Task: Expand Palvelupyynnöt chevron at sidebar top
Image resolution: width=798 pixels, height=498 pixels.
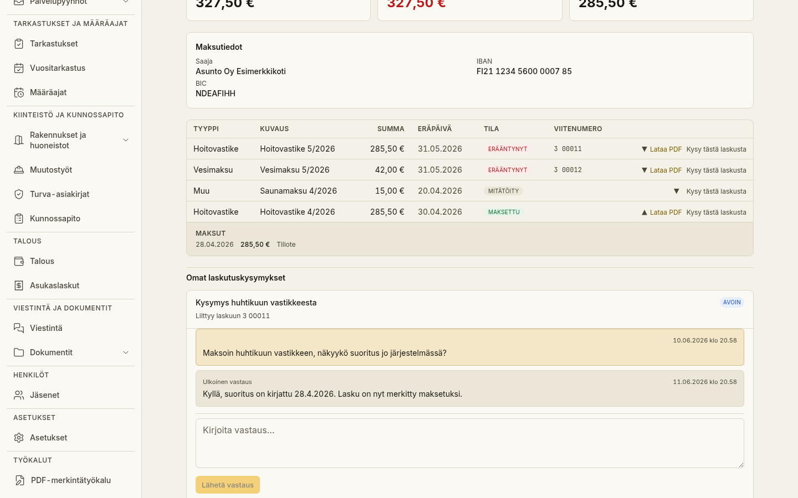Action: (126, 2)
